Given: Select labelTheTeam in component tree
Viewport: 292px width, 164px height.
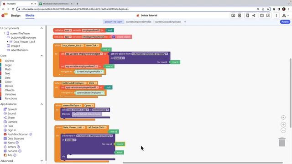Looking at the screenshot, I should 19,50.
